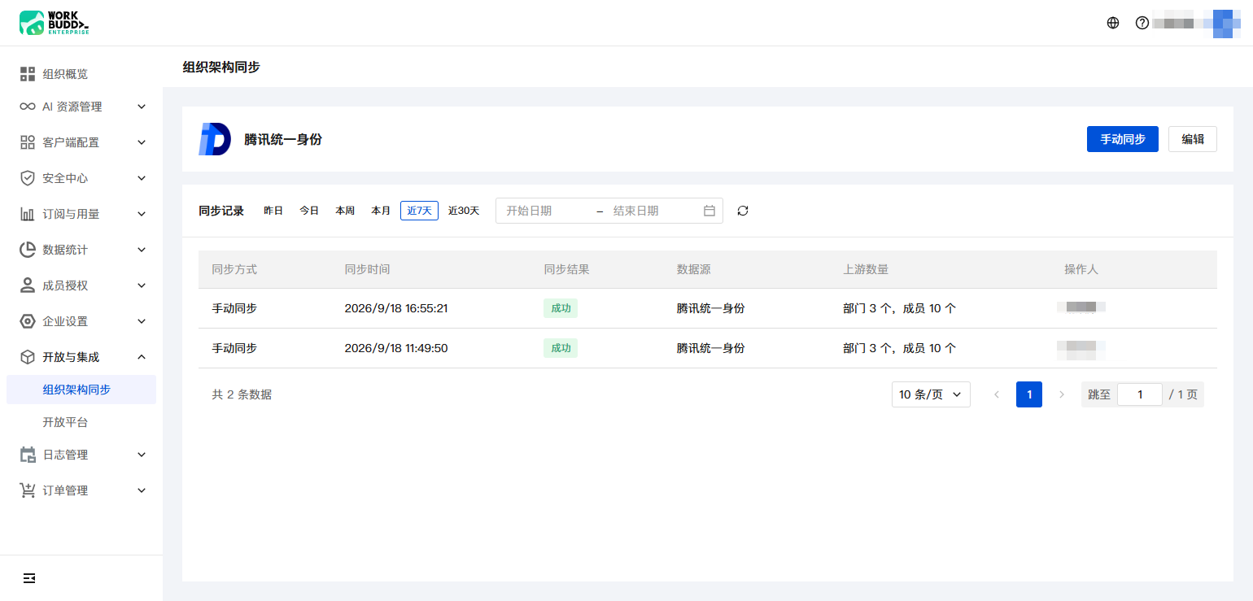Select 组织架构同步 in the sidebar
This screenshot has width=1253, height=601.
tap(81, 390)
